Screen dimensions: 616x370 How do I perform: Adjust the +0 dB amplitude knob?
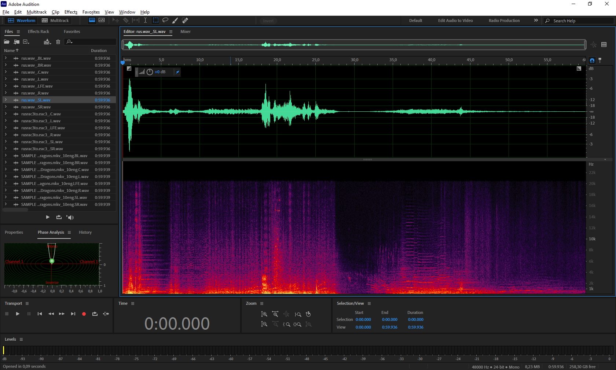tap(150, 72)
